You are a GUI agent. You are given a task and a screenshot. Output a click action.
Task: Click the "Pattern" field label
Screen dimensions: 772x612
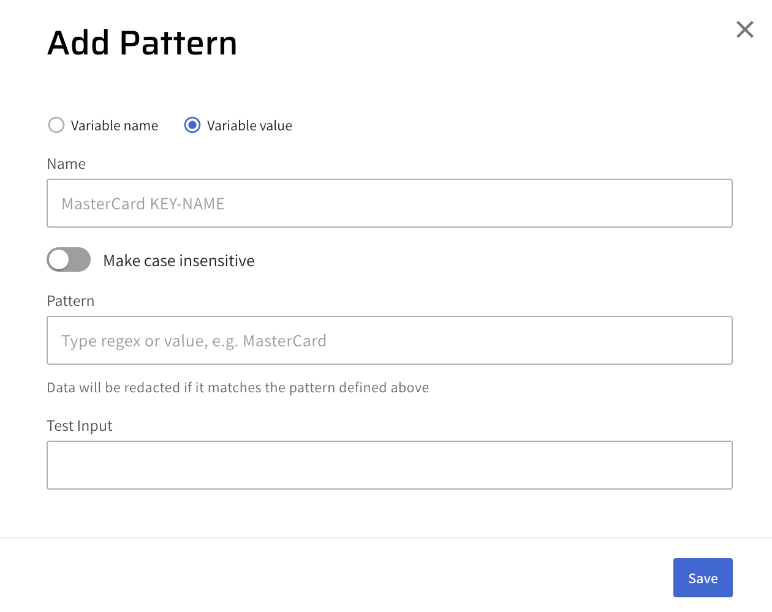(x=70, y=301)
